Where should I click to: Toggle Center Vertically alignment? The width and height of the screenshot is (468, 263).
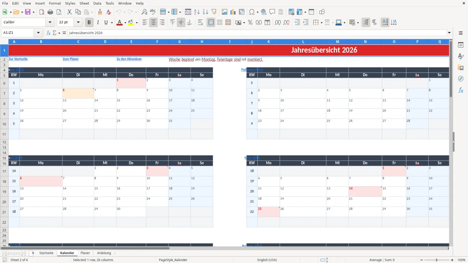(181, 23)
